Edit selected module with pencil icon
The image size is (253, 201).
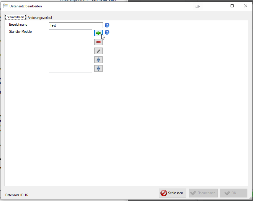[98, 51]
